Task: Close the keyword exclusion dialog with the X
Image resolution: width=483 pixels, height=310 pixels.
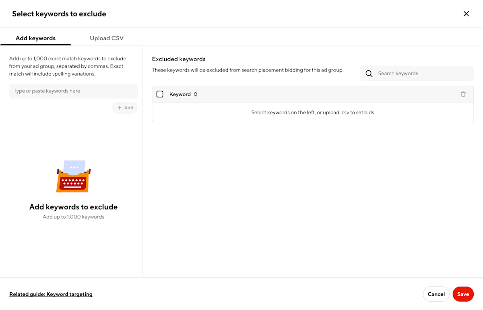Action: tap(466, 13)
